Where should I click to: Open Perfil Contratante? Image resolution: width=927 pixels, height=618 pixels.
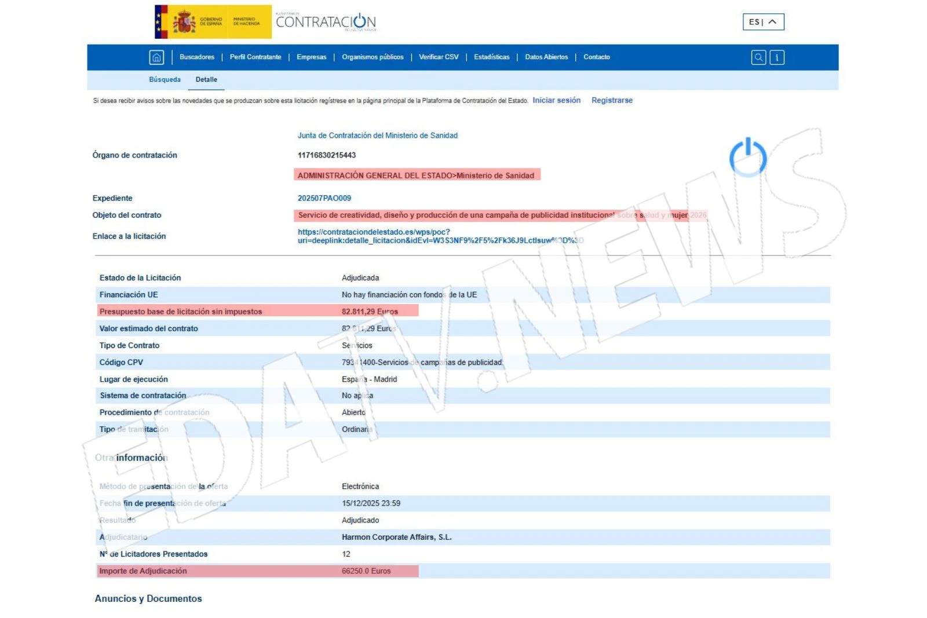pyautogui.click(x=255, y=57)
